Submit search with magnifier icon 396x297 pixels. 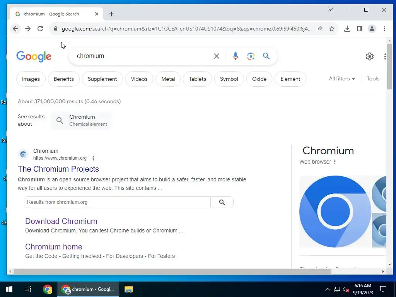coord(266,56)
